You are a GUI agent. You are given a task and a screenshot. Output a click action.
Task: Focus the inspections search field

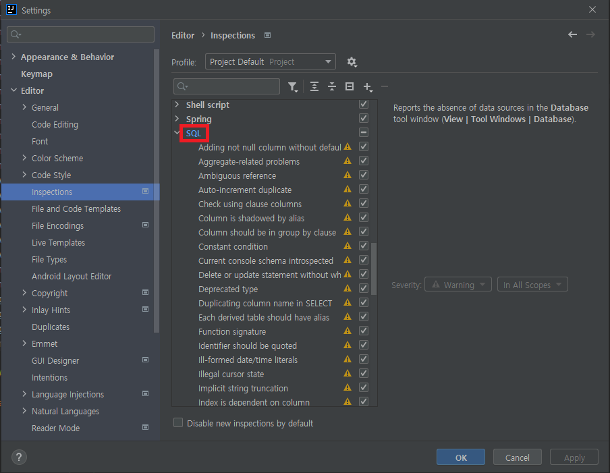tap(227, 86)
